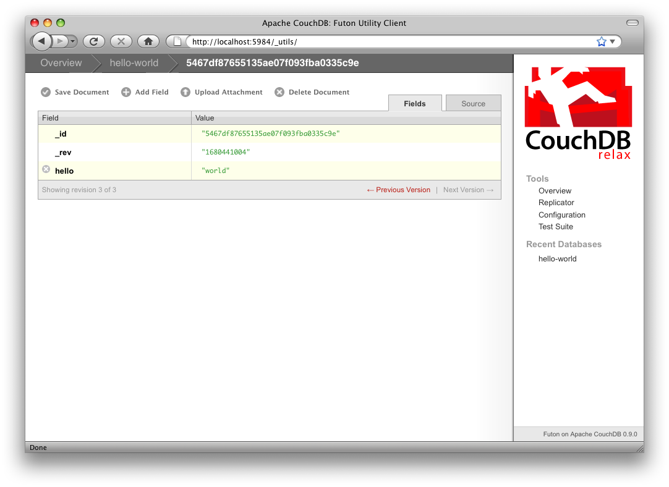Click the Delete Document label

click(319, 92)
